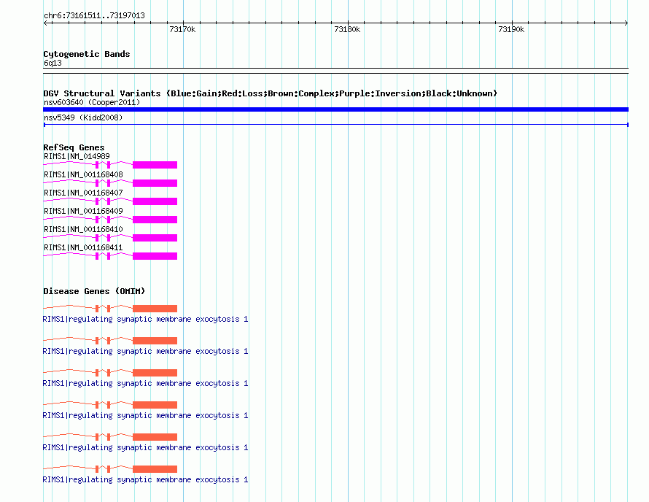This screenshot has width=649, height=502.
Task: Select the nsv603640 (Cooper2011) label
Action: pyautogui.click(x=92, y=102)
